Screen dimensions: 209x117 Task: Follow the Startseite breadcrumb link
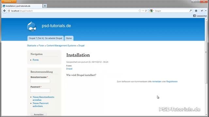point(32,45)
